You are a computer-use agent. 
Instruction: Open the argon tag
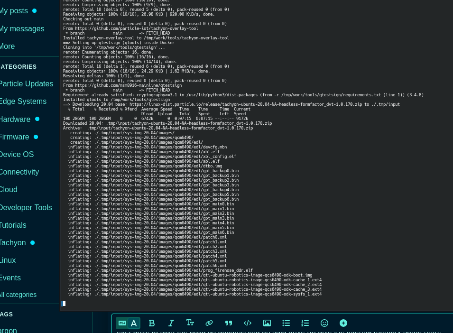tap(9, 330)
